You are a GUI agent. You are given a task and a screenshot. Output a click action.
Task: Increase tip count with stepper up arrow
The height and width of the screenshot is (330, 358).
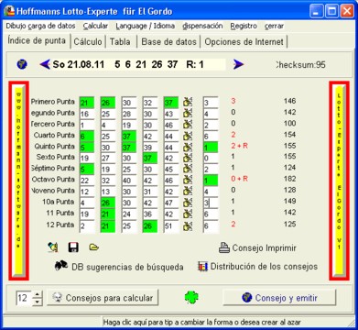(38, 294)
